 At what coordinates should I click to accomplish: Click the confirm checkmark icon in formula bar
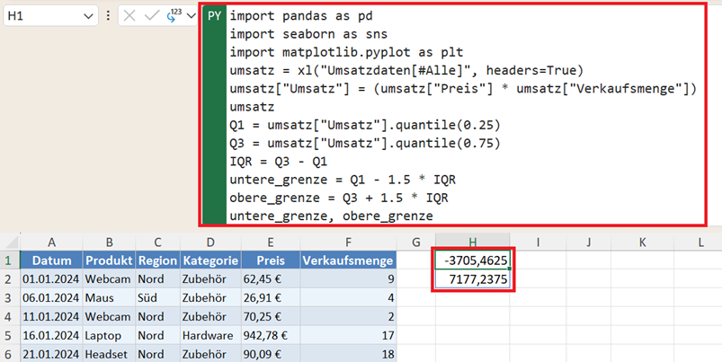pyautogui.click(x=151, y=16)
